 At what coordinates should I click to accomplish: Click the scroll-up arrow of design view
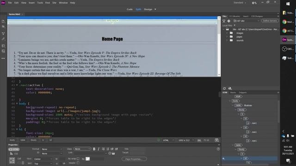219,18
